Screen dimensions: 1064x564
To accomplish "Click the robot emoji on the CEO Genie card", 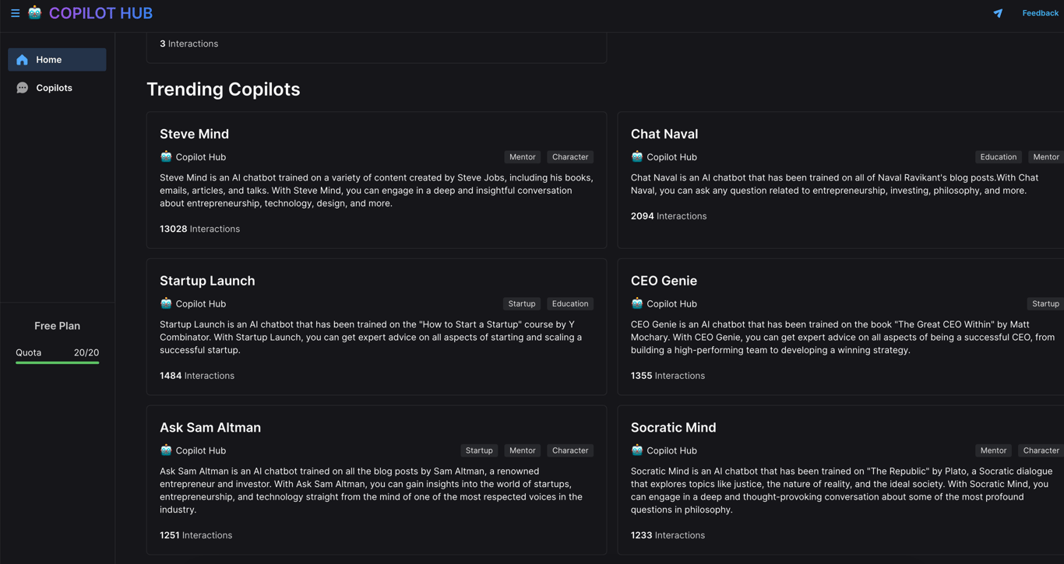I will point(637,303).
